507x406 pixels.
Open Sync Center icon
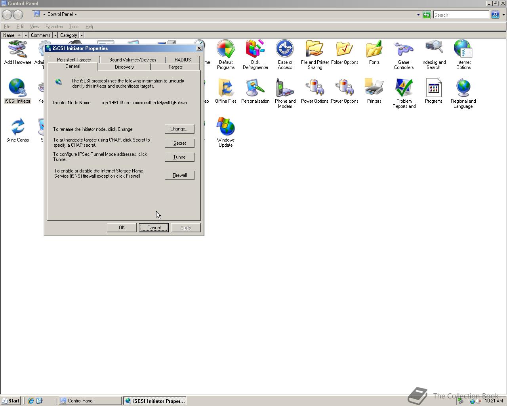(x=17, y=130)
